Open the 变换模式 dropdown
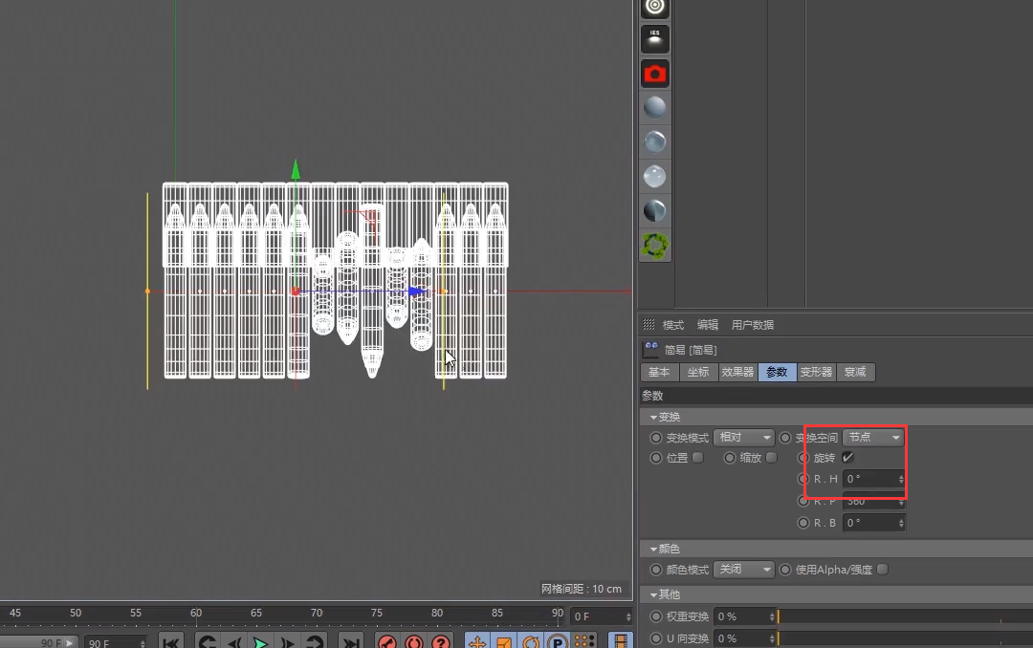This screenshot has height=648, width=1033. pos(743,438)
